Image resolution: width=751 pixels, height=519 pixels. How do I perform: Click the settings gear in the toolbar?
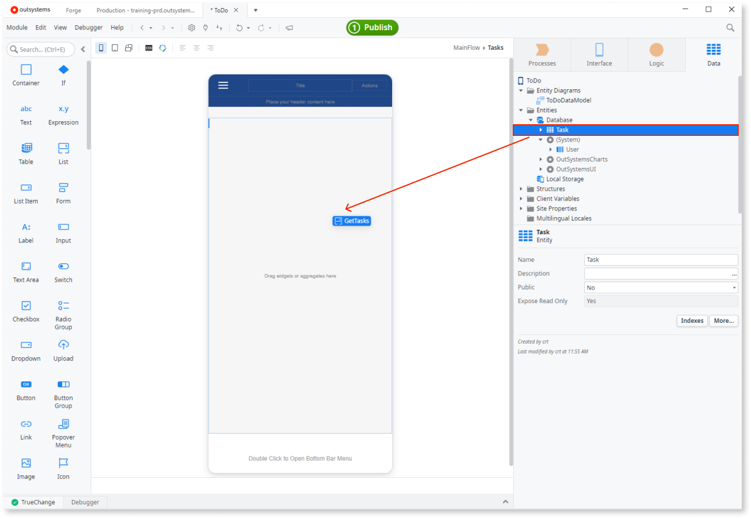click(x=191, y=28)
